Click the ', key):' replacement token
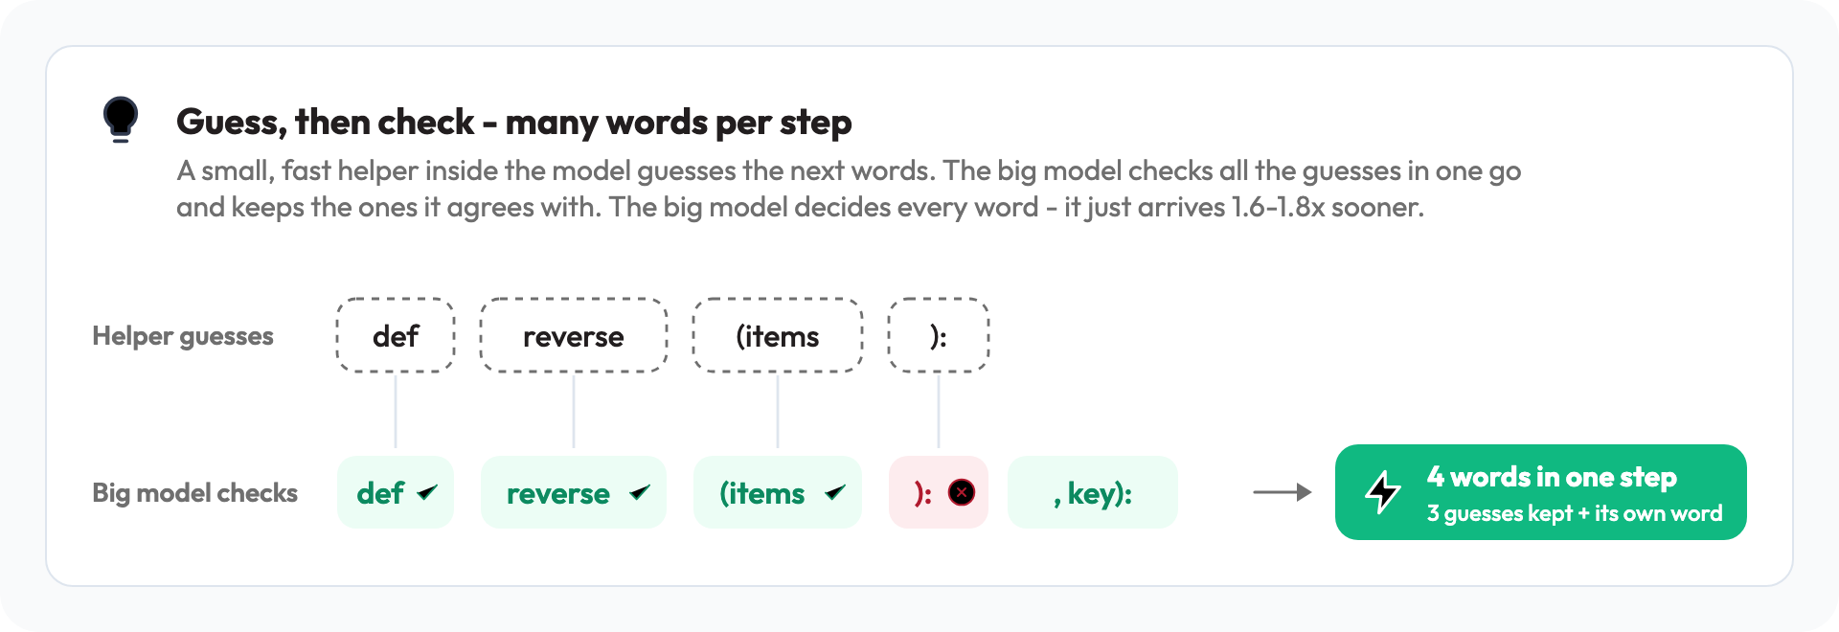The width and height of the screenshot is (1839, 632). coord(1093,492)
